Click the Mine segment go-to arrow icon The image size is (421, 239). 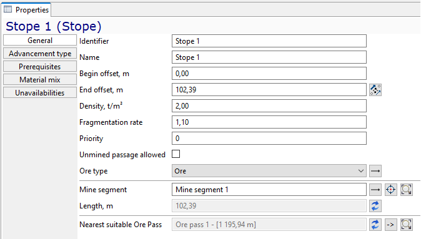coord(375,190)
